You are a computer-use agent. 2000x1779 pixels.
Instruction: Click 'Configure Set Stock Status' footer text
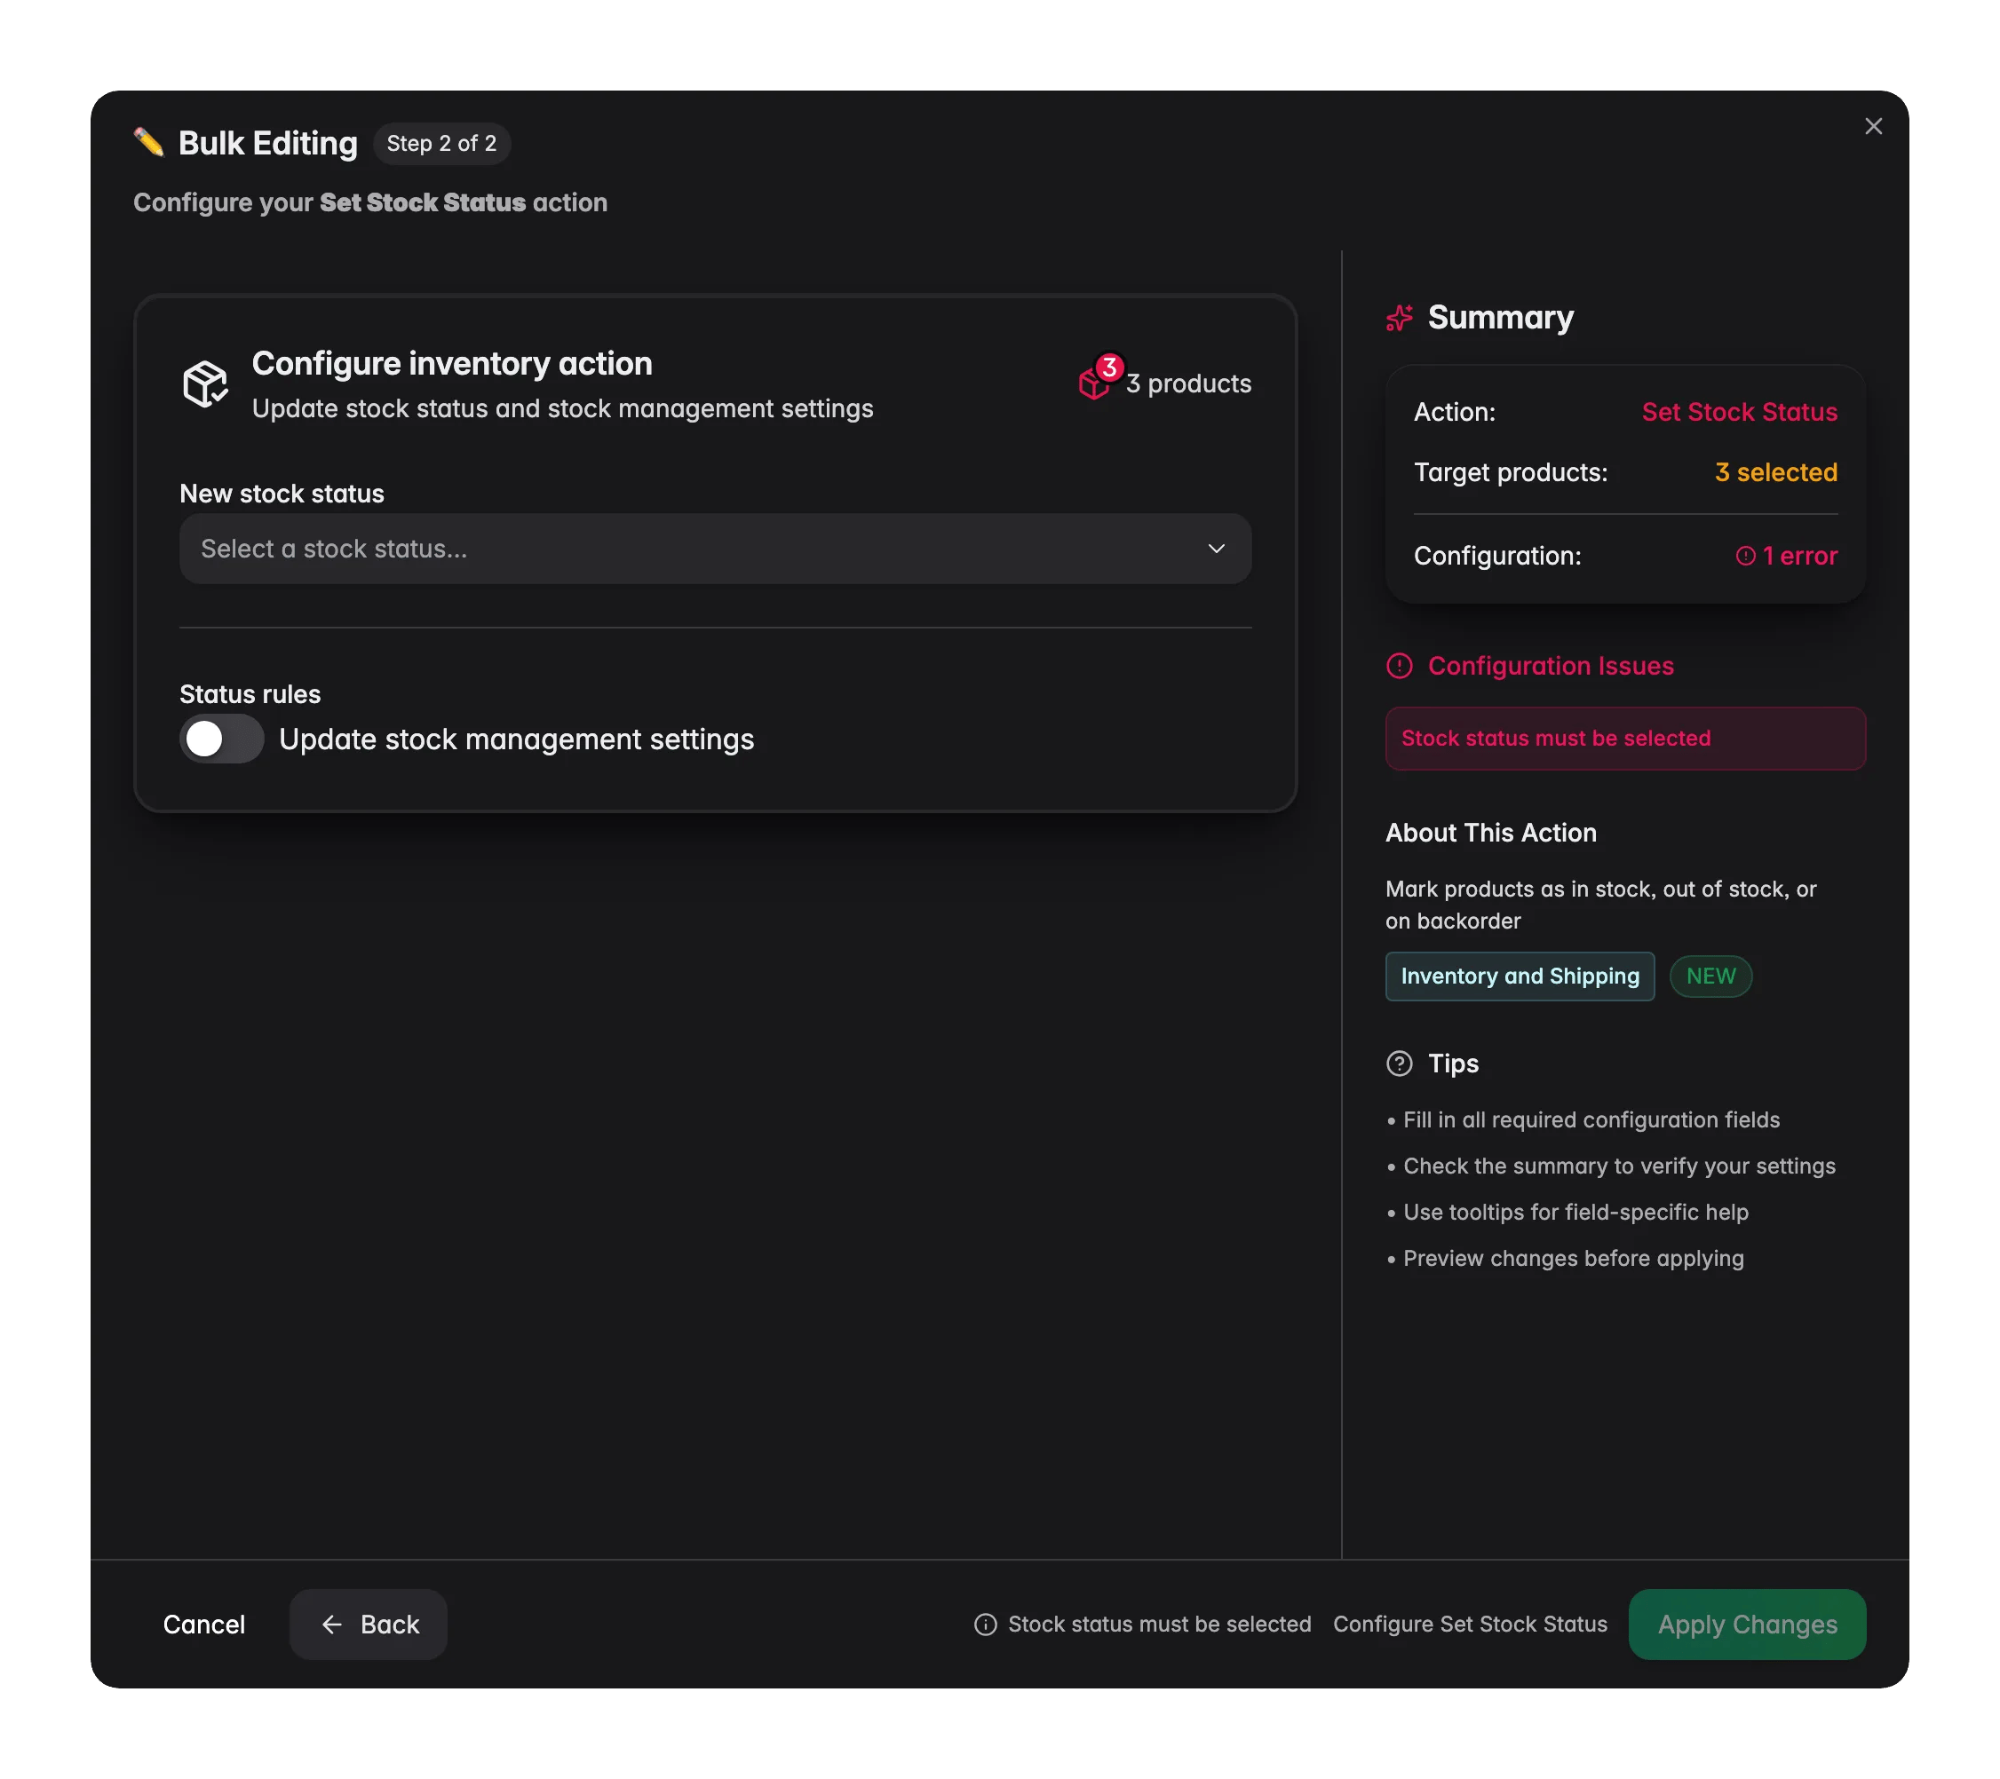pos(1470,1625)
